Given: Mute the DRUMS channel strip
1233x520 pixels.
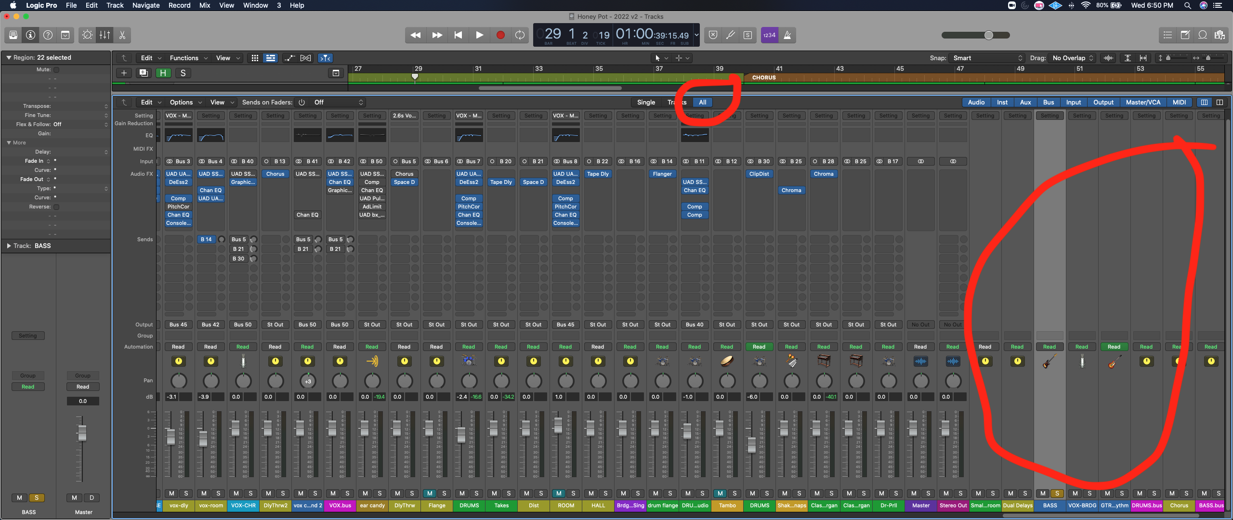Looking at the screenshot, I should 462,494.
